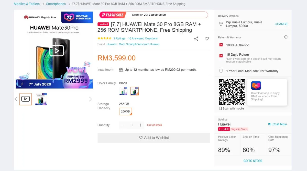Select the first color family swatch
Screen dimensions: 307x171
point(123,91)
